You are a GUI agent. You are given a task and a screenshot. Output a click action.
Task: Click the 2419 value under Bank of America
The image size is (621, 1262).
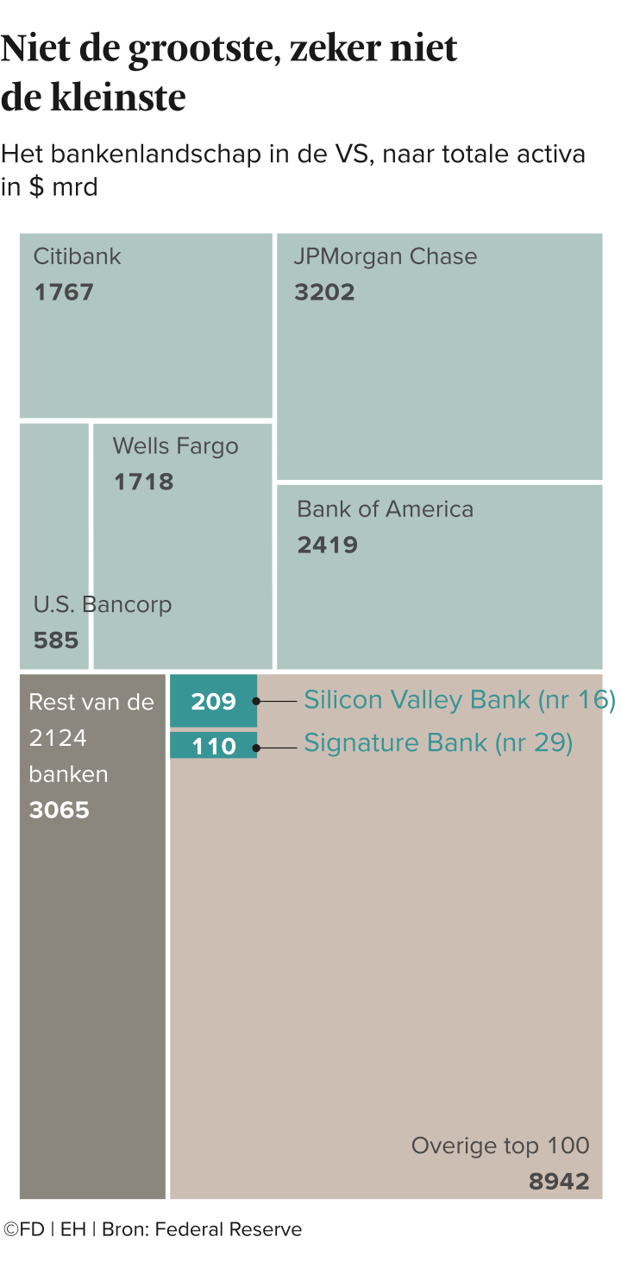point(328,546)
